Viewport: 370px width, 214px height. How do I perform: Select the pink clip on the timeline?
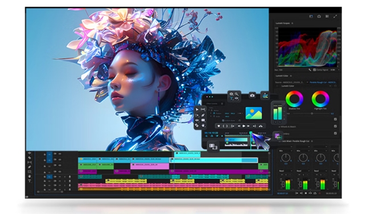pyautogui.click(x=150, y=166)
